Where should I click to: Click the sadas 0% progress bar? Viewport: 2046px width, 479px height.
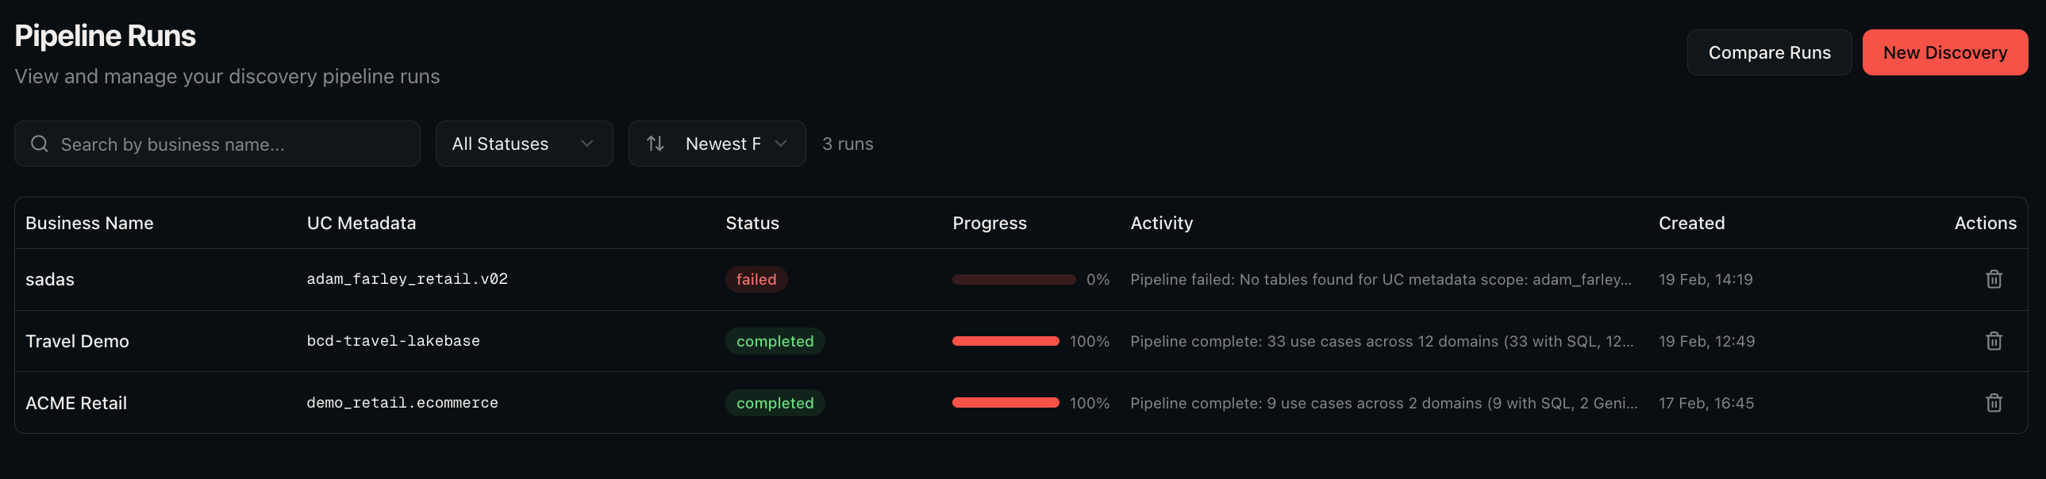pyautogui.click(x=1013, y=279)
